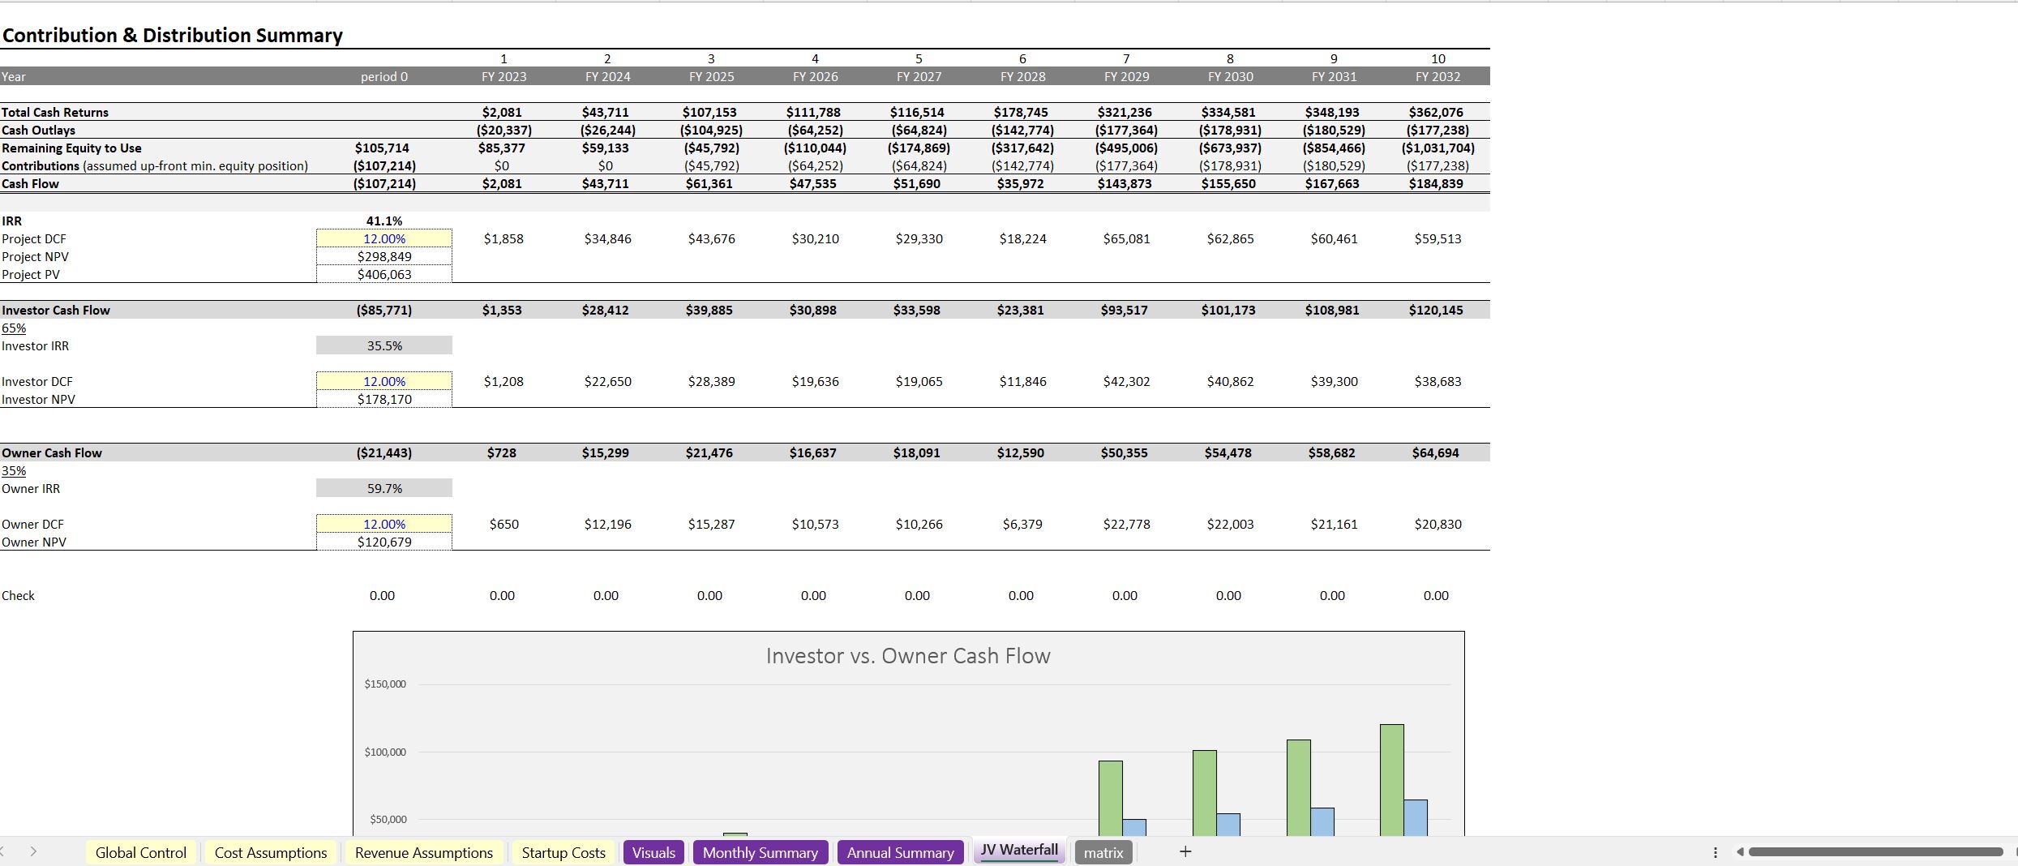Open the sheet tab options dots
2018x866 pixels.
point(1715,852)
